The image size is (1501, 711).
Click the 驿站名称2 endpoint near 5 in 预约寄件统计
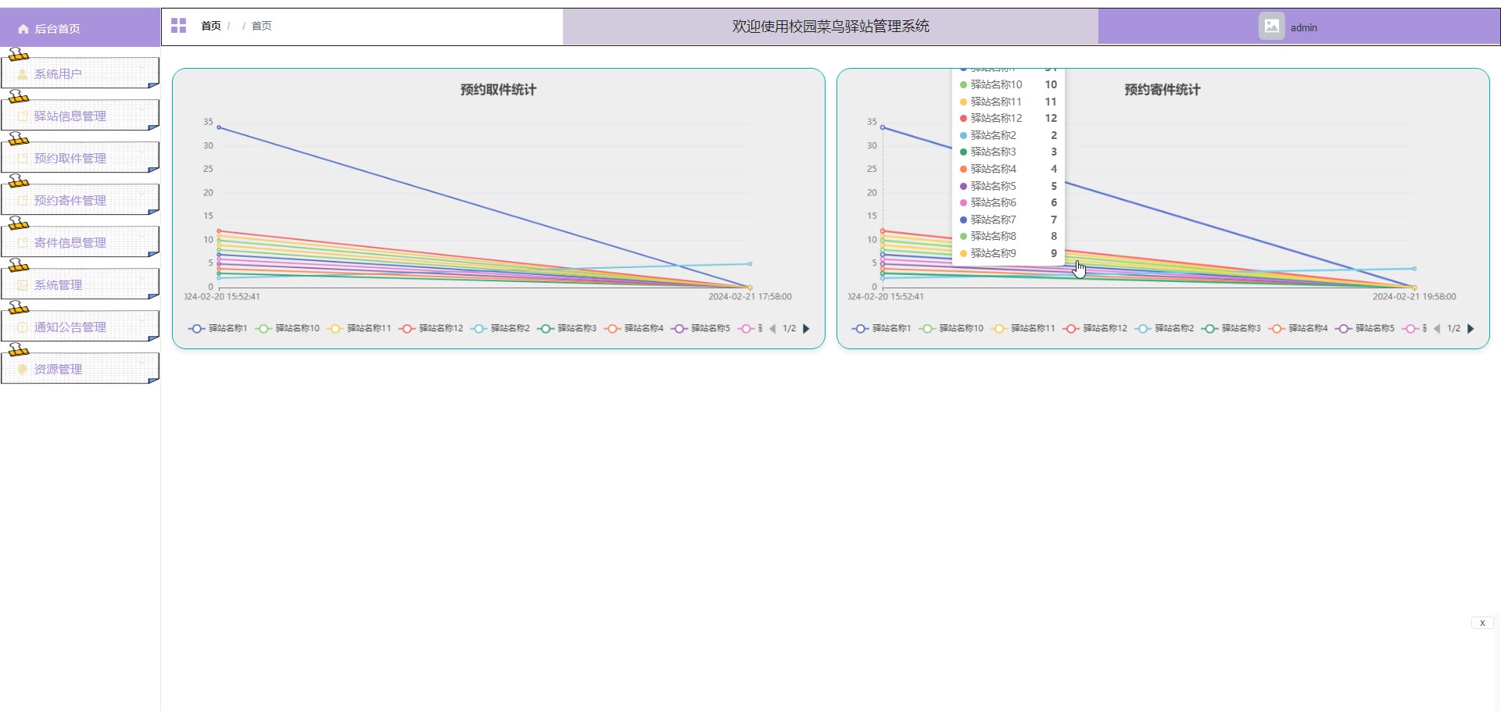coord(1414,269)
